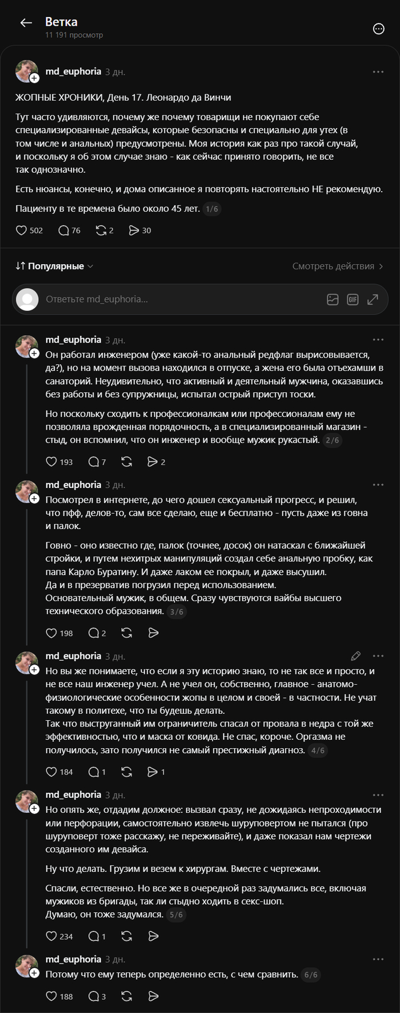Go back using the arrow icon
This screenshot has width=400, height=1013.
(26, 23)
